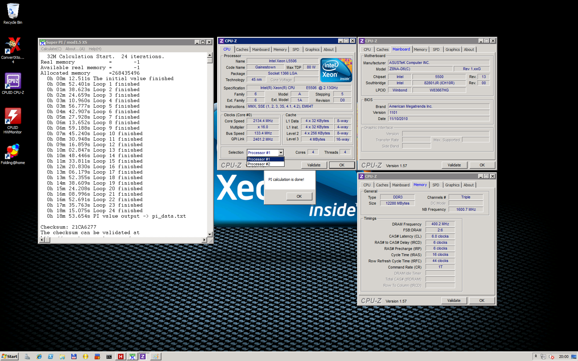This screenshot has width=578, height=361.
Task: Click the BIOS Date field 11/10/2010
Action: (439, 119)
